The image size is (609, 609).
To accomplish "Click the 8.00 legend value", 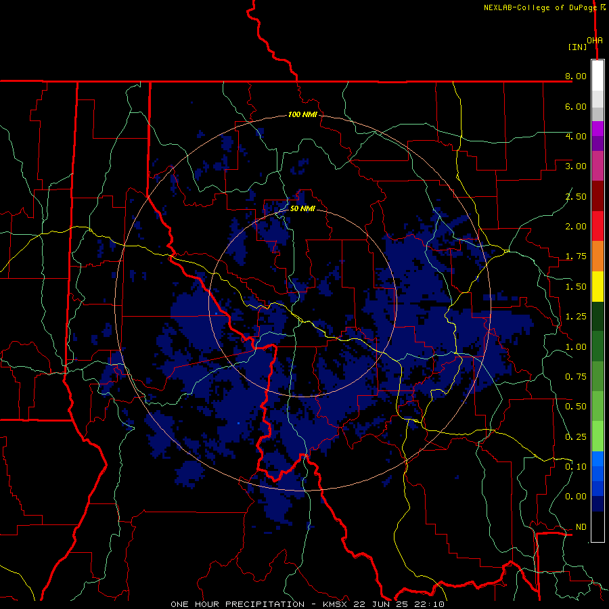I will point(576,76).
